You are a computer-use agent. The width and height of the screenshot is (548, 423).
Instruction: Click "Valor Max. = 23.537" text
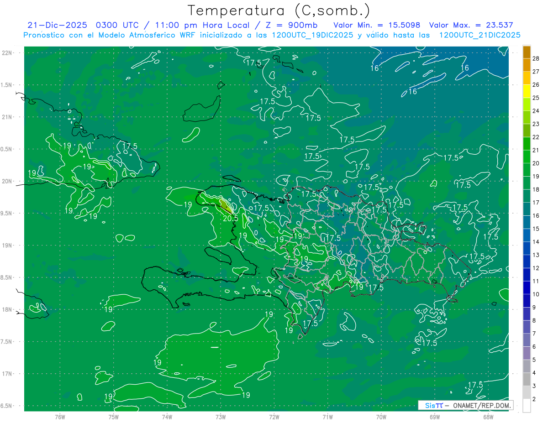[x=471, y=25]
